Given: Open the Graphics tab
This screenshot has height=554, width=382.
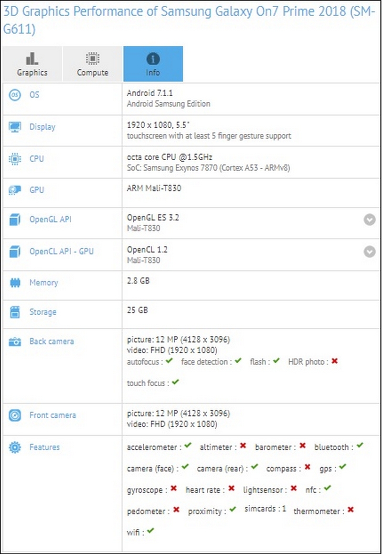Looking at the screenshot, I should tap(32, 64).
